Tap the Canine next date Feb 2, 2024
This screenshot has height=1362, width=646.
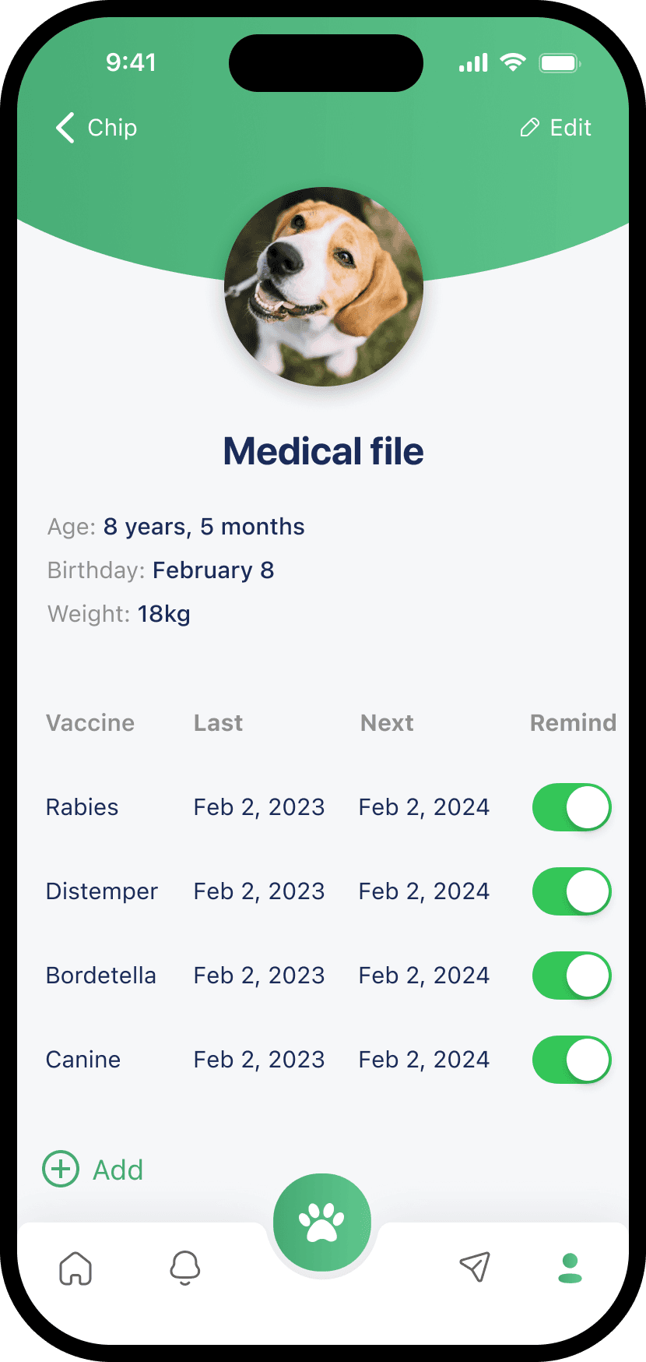click(x=424, y=1060)
